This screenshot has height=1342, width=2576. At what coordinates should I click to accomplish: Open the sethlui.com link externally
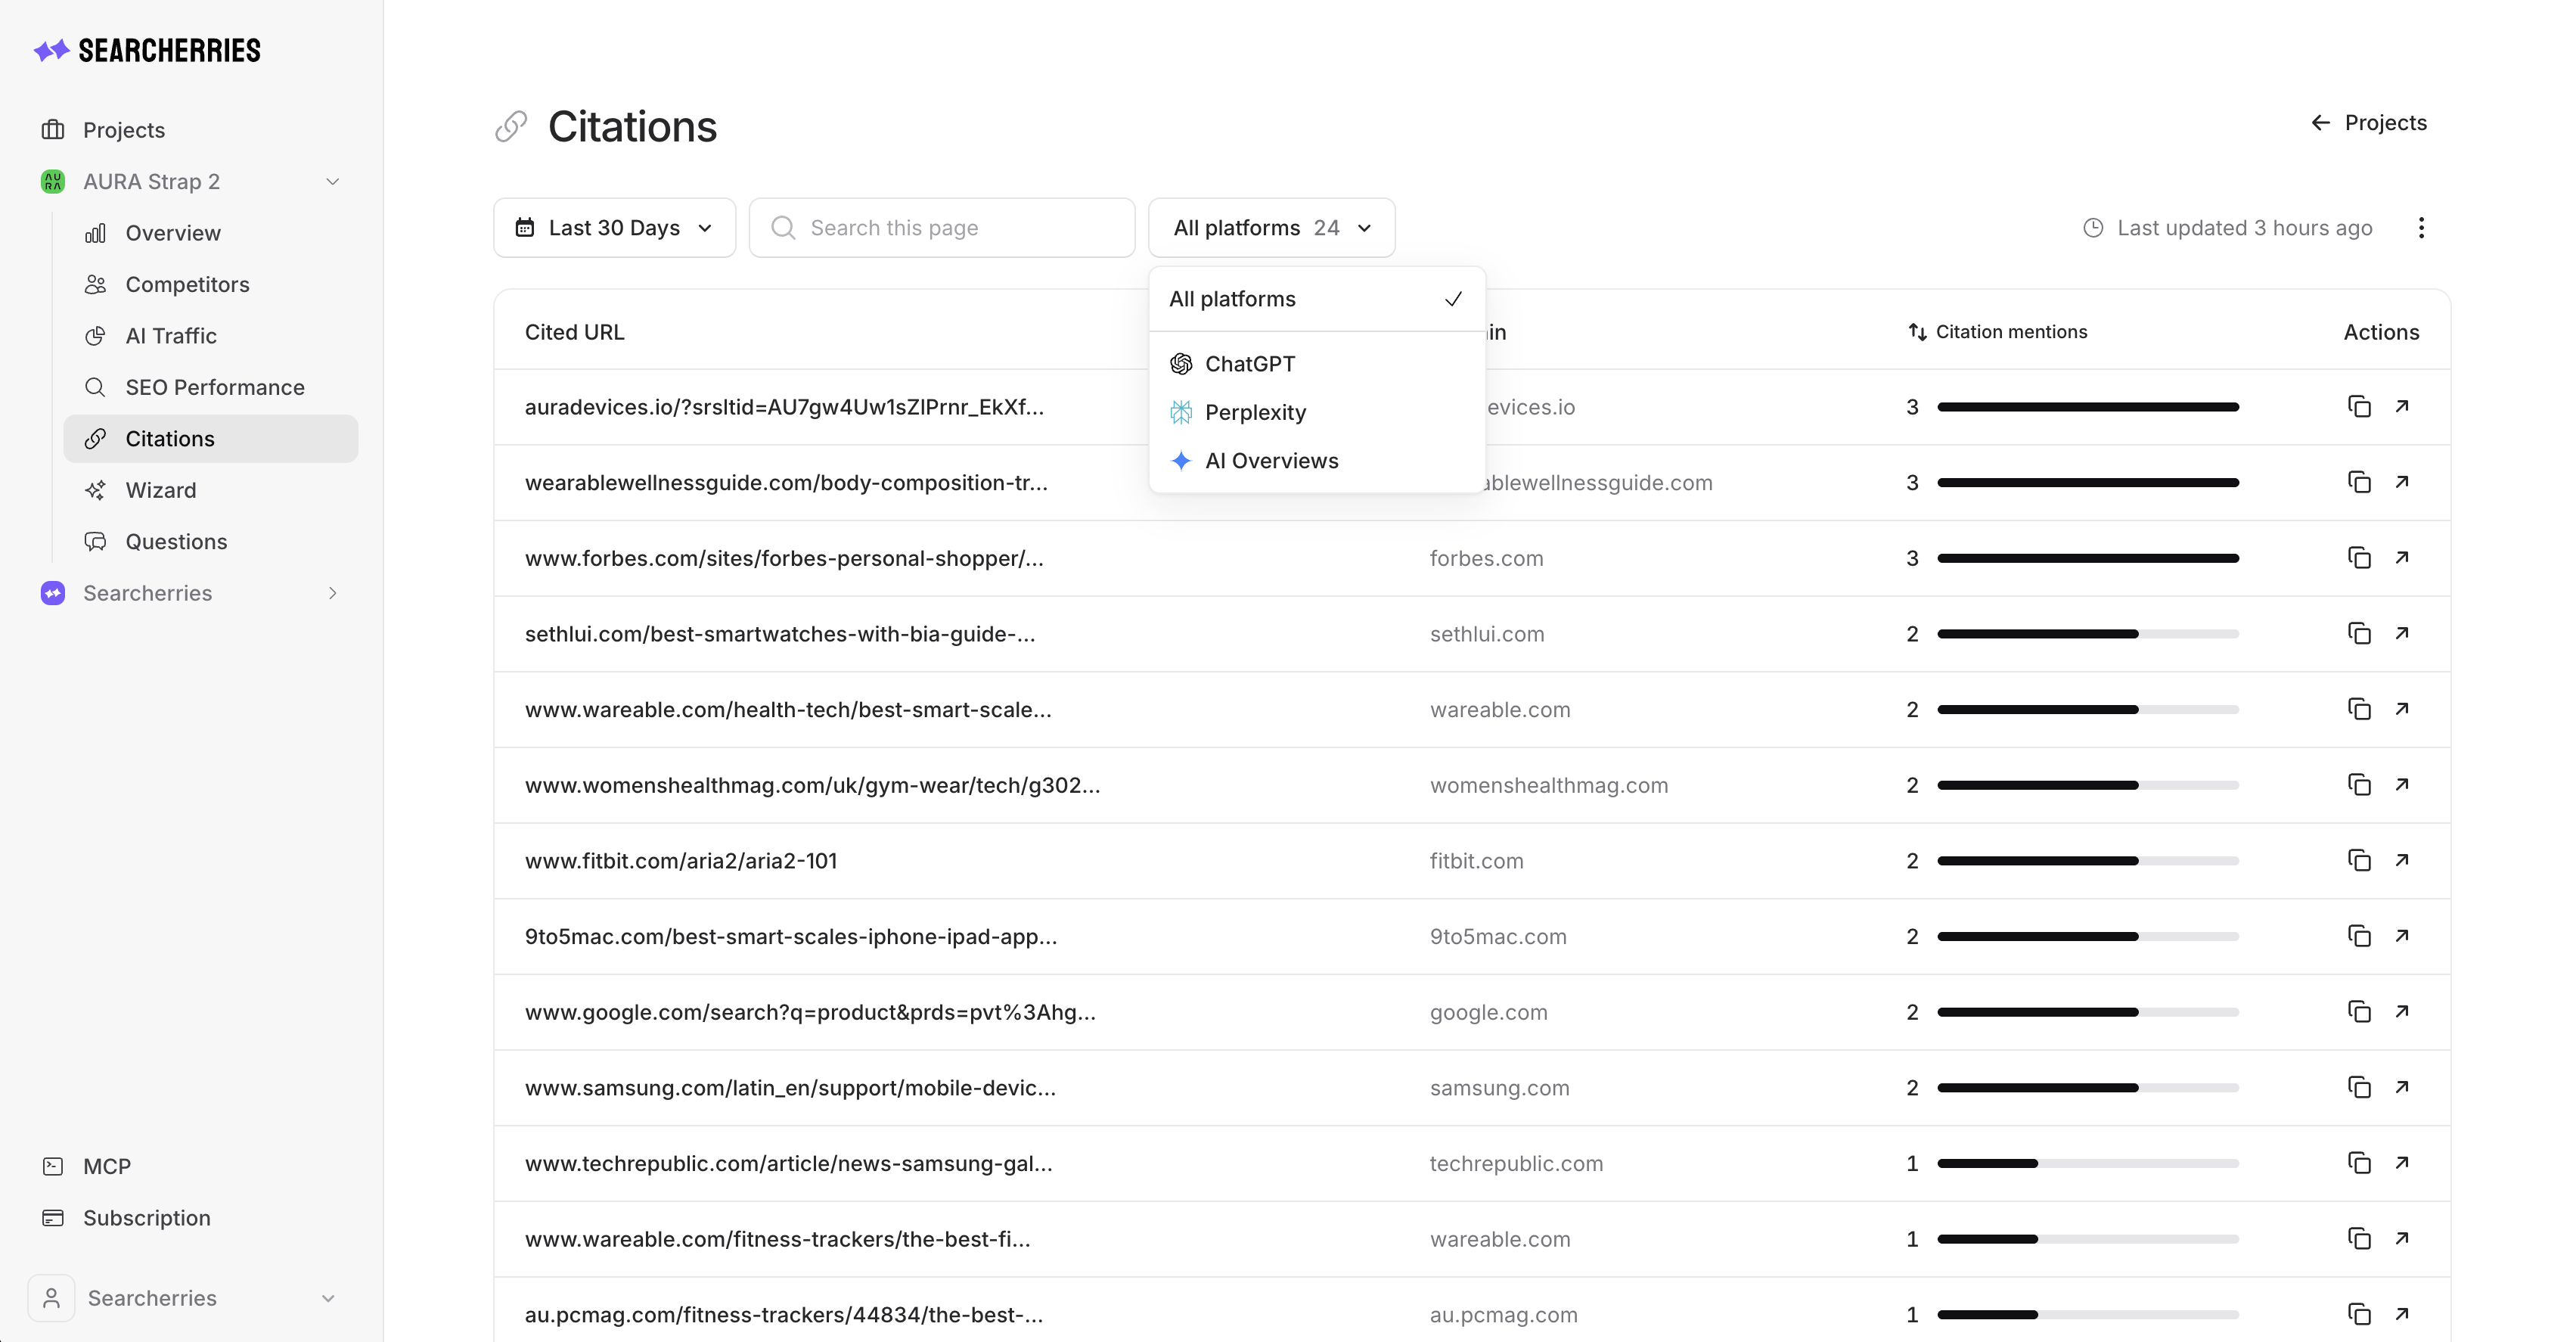pos(2402,633)
